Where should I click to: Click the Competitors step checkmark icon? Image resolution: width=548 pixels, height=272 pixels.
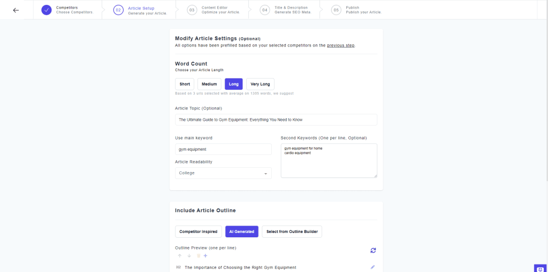47,10
